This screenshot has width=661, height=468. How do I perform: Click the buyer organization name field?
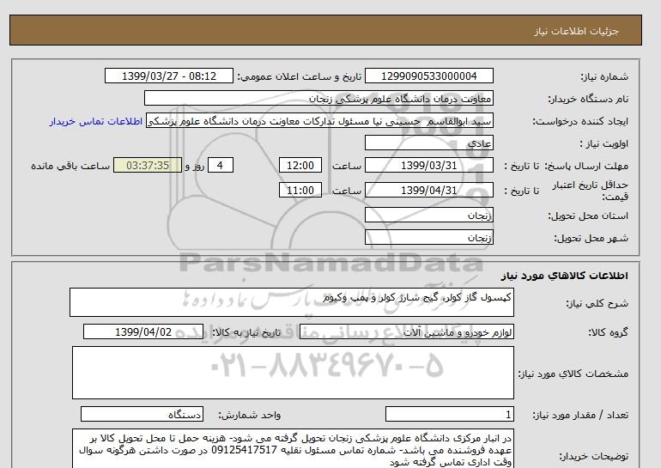click(318, 98)
